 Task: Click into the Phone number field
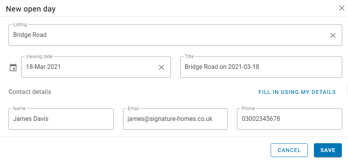pyautogui.click(x=289, y=119)
